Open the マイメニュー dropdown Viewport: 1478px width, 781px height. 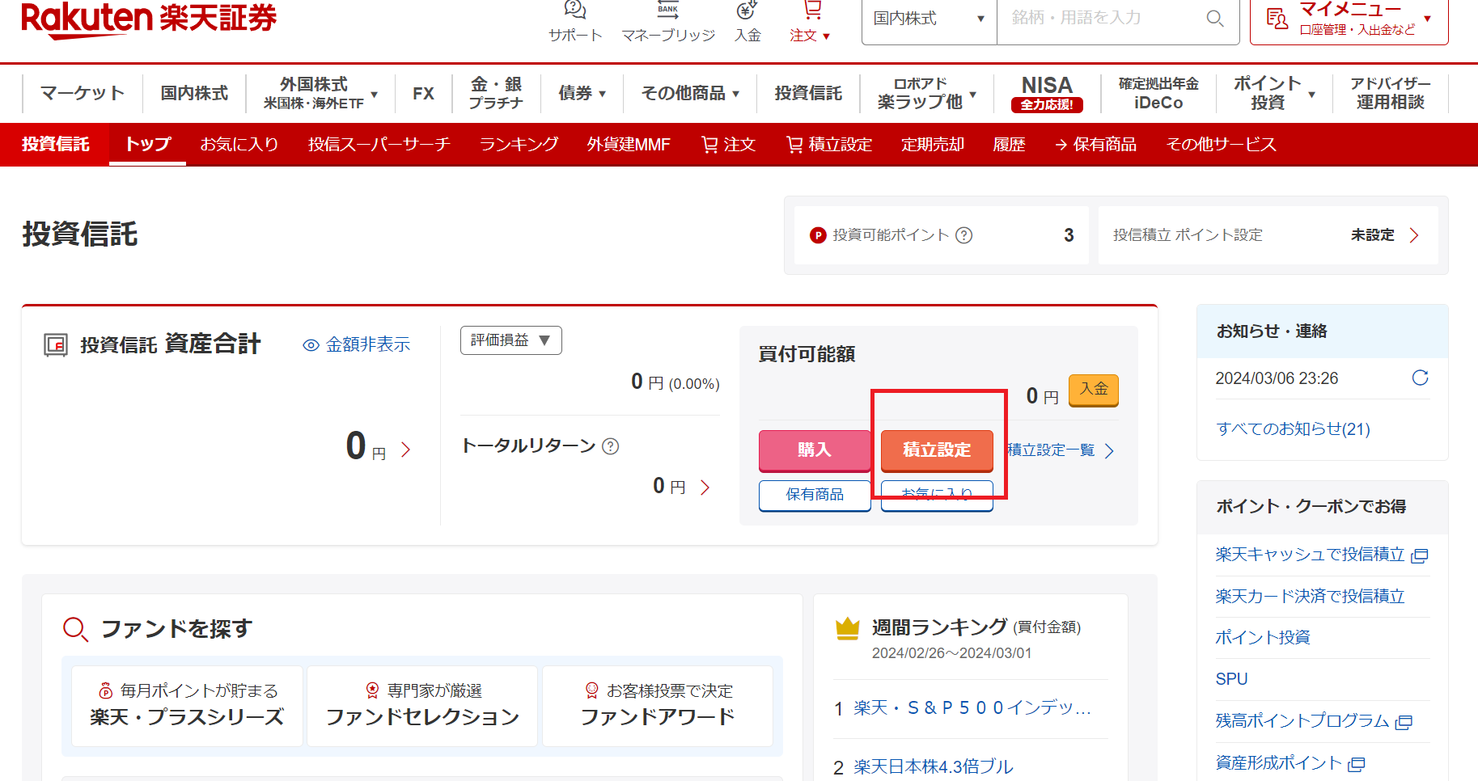pyautogui.click(x=1349, y=19)
